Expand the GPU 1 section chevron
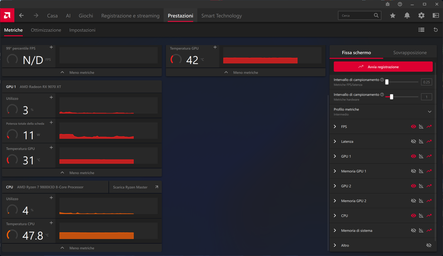 (335, 157)
